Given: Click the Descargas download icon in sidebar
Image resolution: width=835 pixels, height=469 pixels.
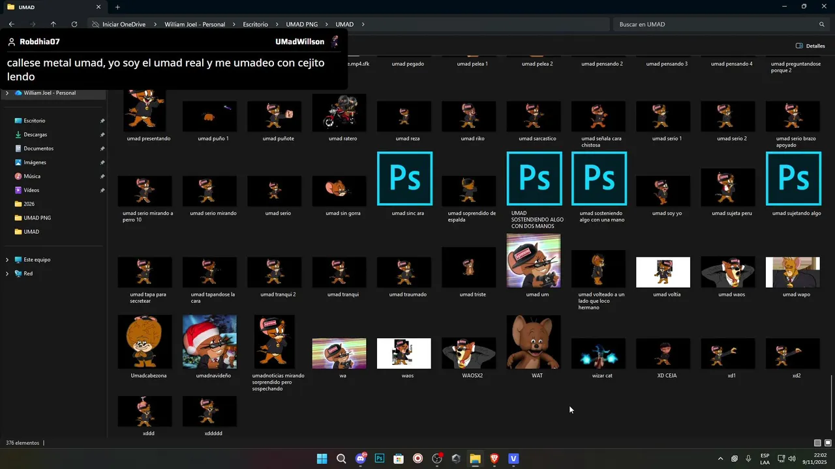Looking at the screenshot, I should click(18, 134).
